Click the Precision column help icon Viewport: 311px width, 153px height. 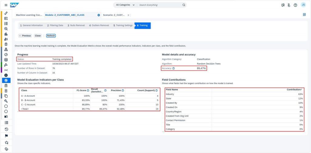click(123, 91)
